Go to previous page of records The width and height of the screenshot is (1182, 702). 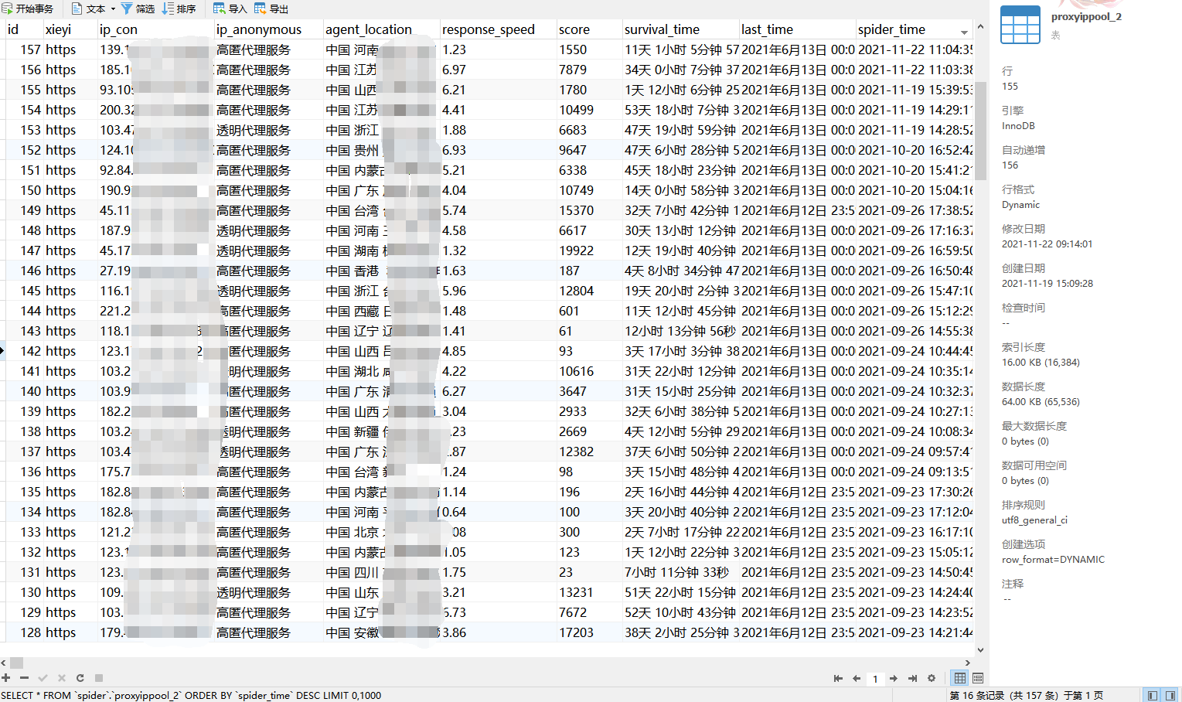857,678
